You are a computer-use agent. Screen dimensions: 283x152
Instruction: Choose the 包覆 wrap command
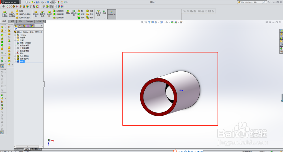pos(90,11)
